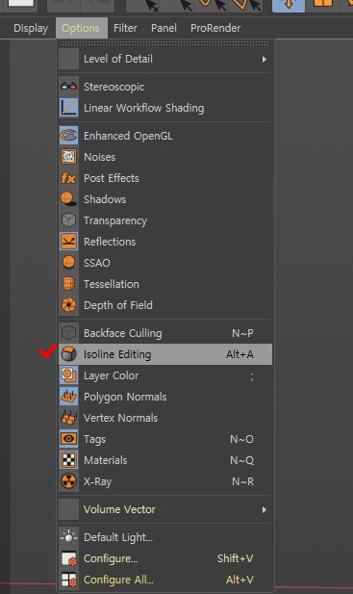This screenshot has height=594, width=353.
Task: Open the ProRender menu
Action: click(x=215, y=28)
